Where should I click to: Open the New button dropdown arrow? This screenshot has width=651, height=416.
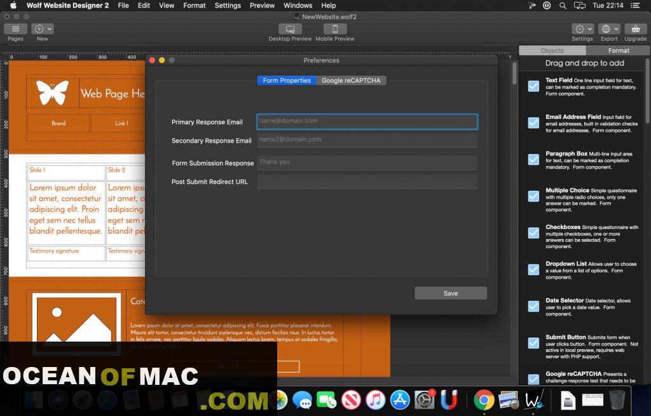coord(50,29)
